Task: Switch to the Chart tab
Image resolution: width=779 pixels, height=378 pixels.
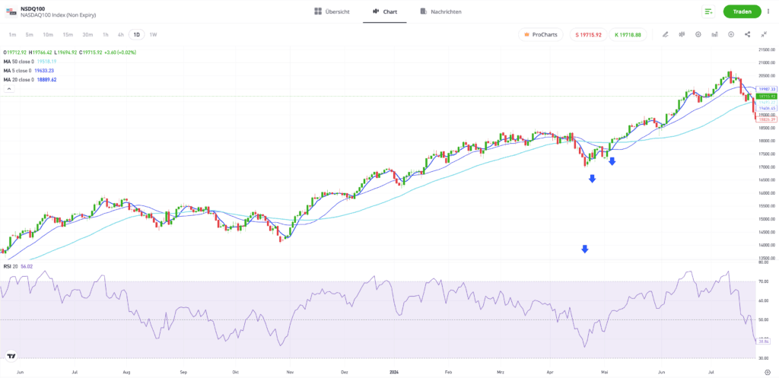Action: pyautogui.click(x=384, y=11)
